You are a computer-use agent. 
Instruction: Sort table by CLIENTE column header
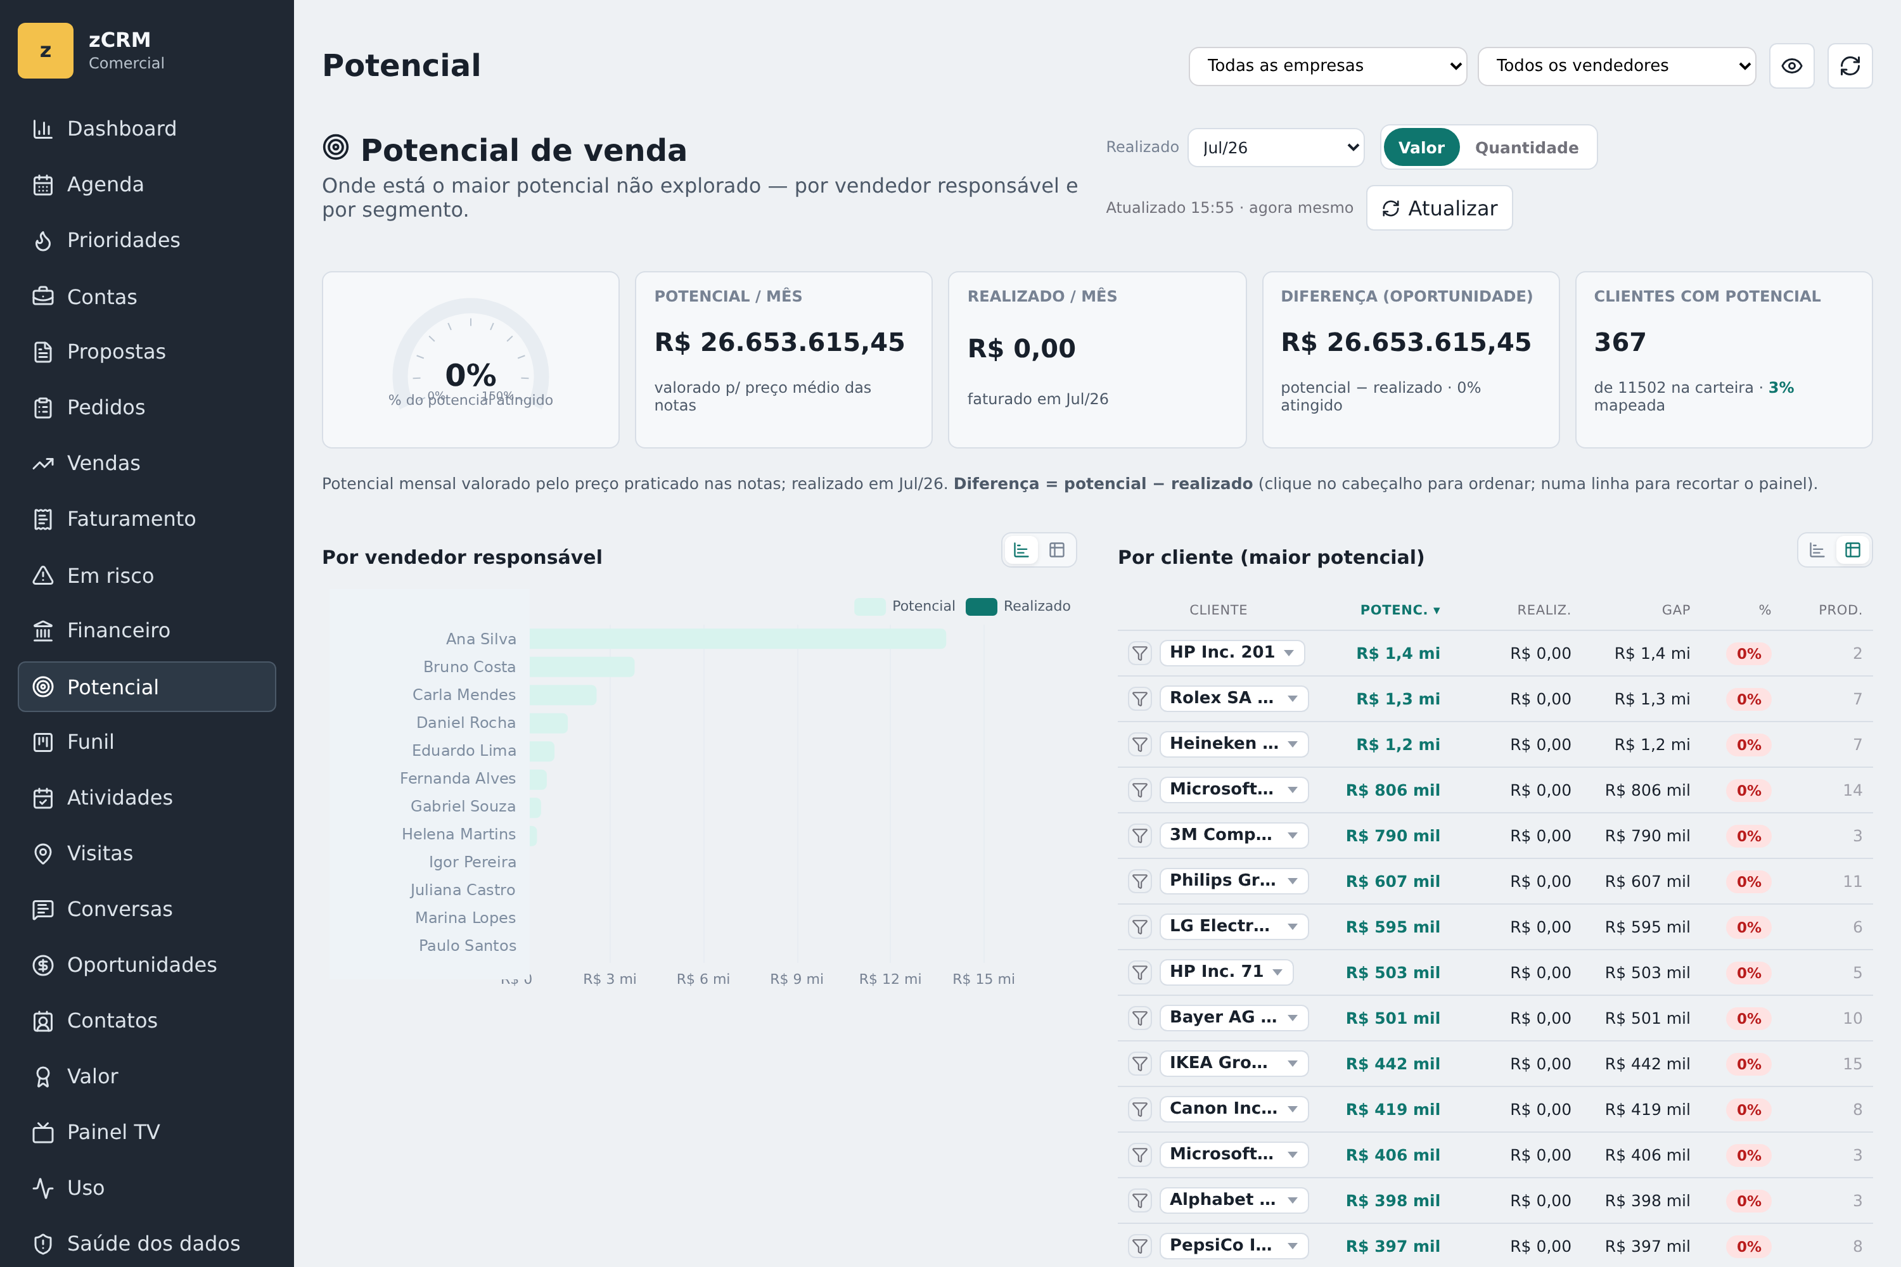coord(1218,610)
